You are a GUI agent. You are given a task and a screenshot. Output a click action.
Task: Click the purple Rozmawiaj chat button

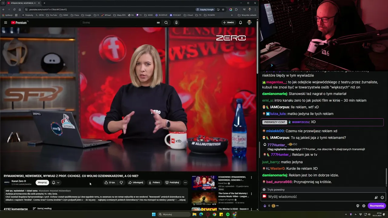tap(377, 206)
